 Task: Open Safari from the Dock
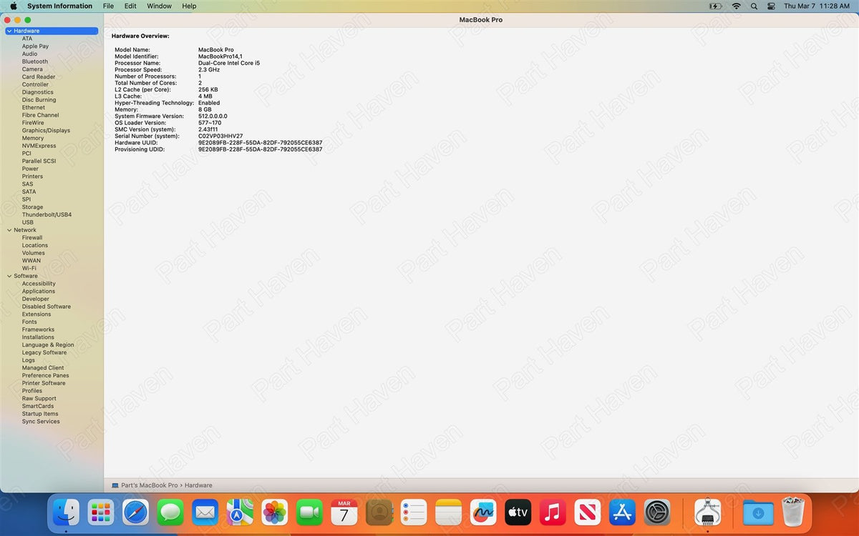(135, 512)
